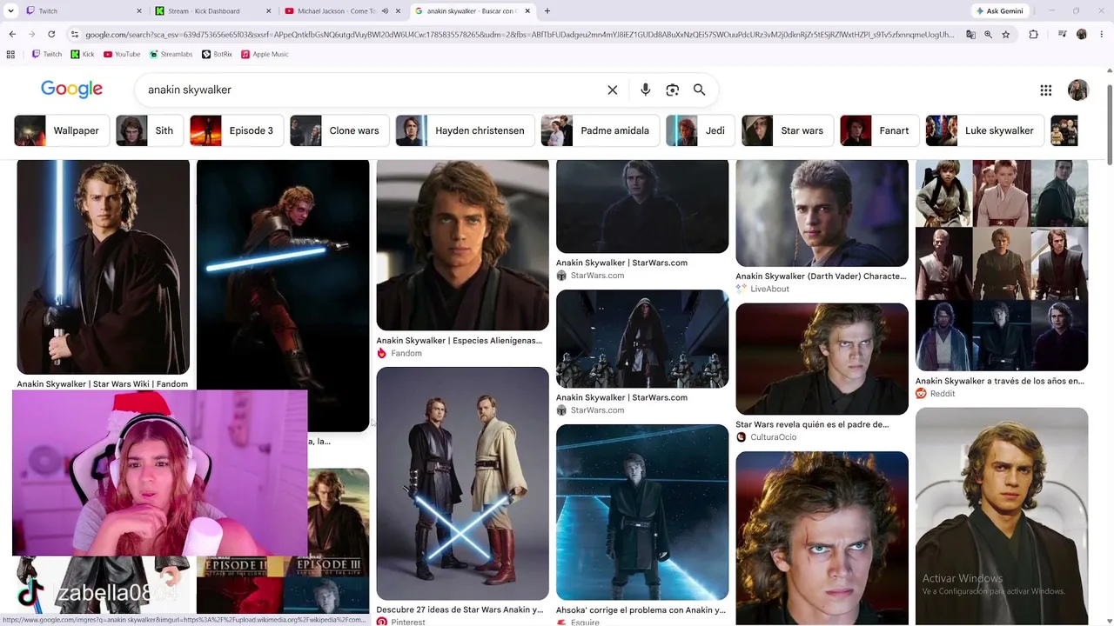Viewport: 1114px width, 626px height.
Task: Filter images by Fanart chip
Action: [879, 130]
